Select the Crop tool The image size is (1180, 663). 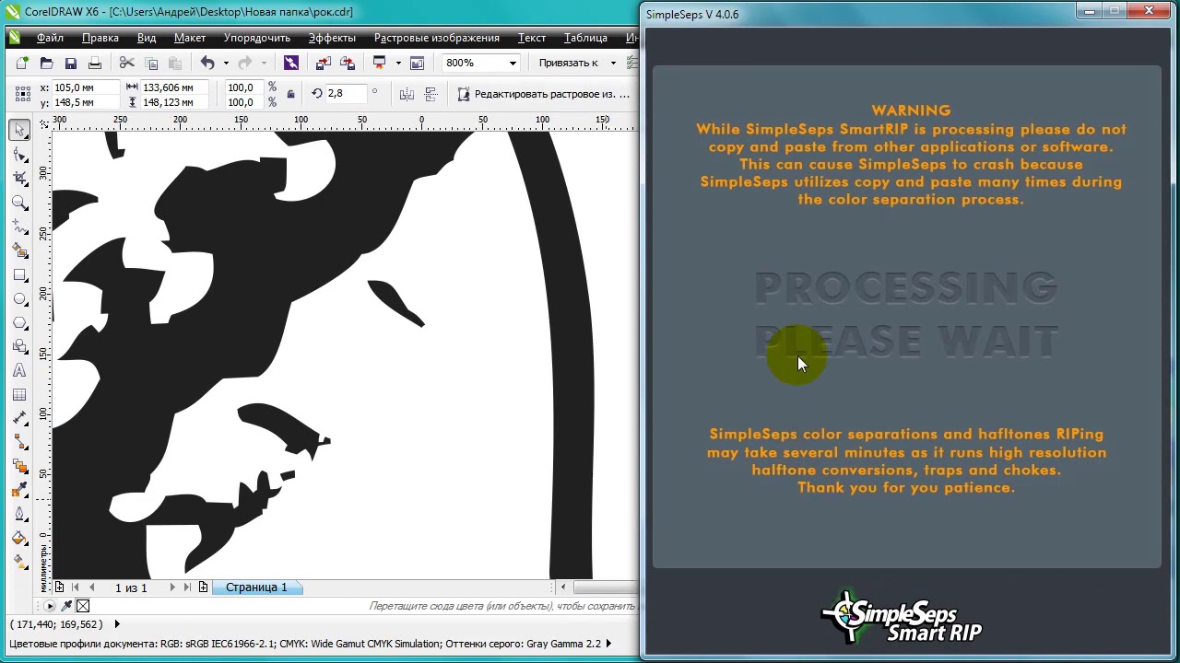[19, 178]
